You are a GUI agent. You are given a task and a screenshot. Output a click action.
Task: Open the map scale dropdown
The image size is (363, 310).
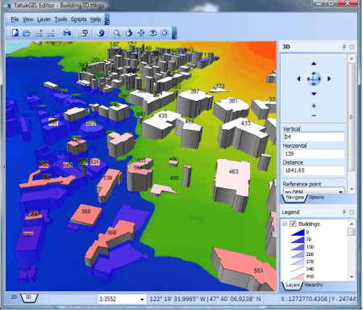(142, 300)
